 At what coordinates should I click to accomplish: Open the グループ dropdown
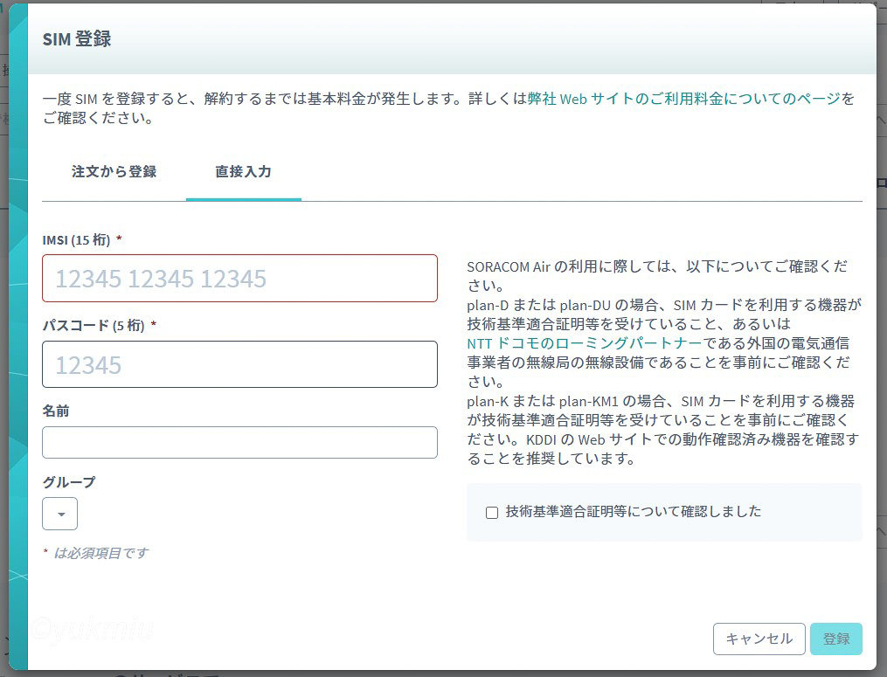pos(60,514)
